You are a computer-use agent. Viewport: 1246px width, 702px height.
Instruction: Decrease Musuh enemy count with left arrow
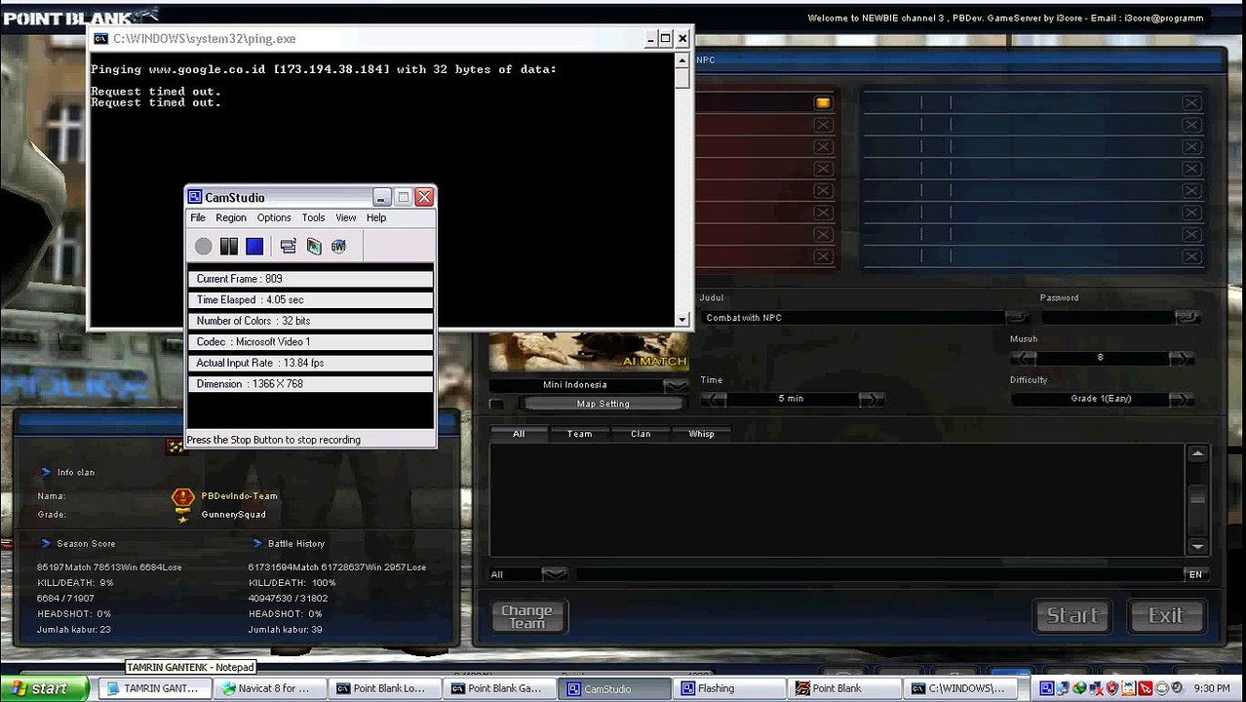click(1024, 358)
